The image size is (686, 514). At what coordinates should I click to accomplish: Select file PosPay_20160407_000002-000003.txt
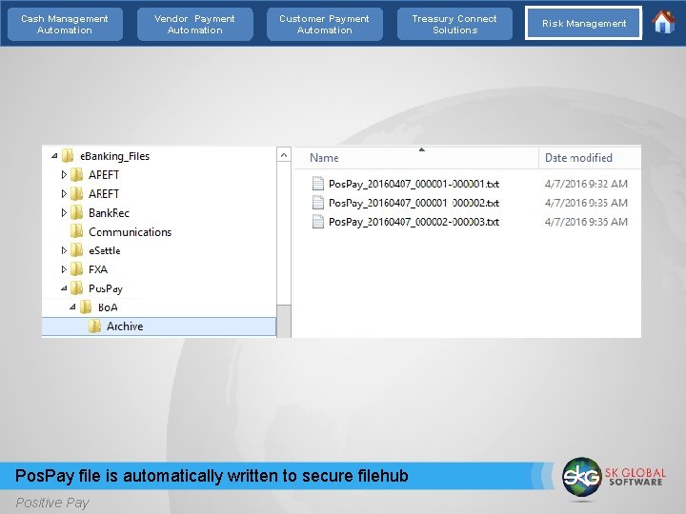[x=414, y=222]
